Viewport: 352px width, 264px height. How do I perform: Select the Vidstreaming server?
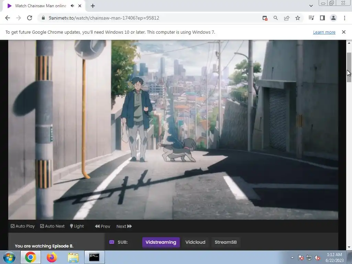coord(161,242)
